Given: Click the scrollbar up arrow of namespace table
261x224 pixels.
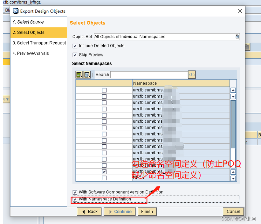Looking at the screenshot, I should (x=233, y=90).
